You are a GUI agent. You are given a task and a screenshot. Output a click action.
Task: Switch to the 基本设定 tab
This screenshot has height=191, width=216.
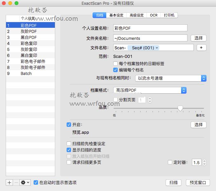pos(116,15)
